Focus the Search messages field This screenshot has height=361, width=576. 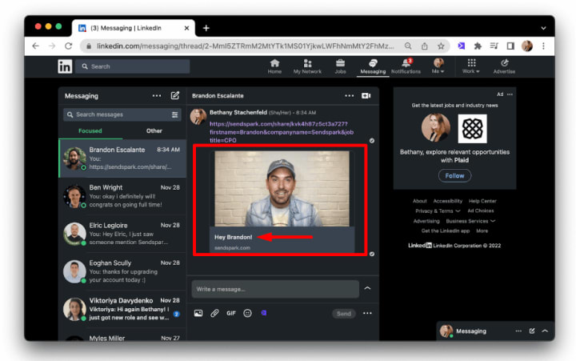click(122, 114)
